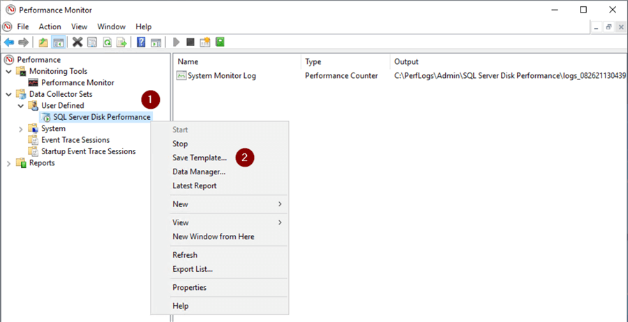Click the Refresh toolbar icon

click(x=107, y=42)
